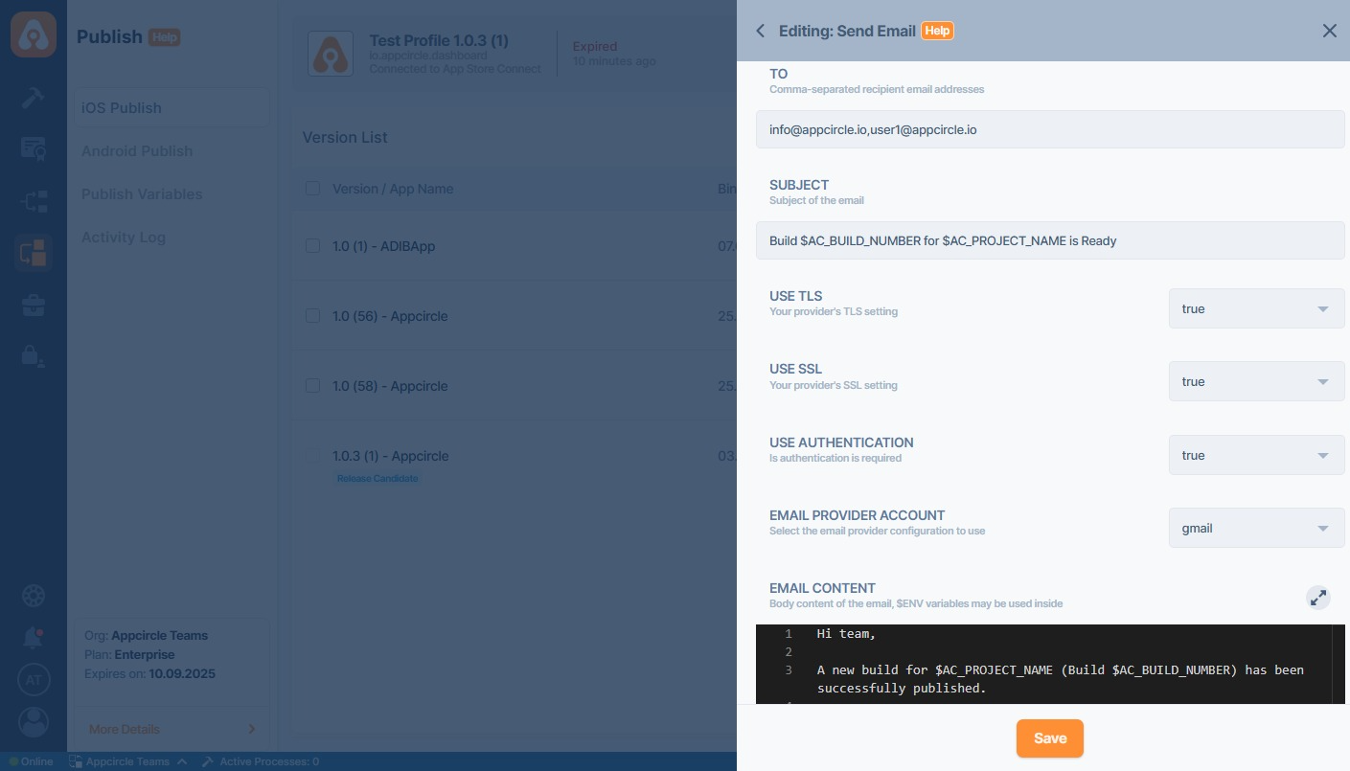The height and width of the screenshot is (771, 1350).
Task: Click the orange Save button
Action: tap(1049, 738)
